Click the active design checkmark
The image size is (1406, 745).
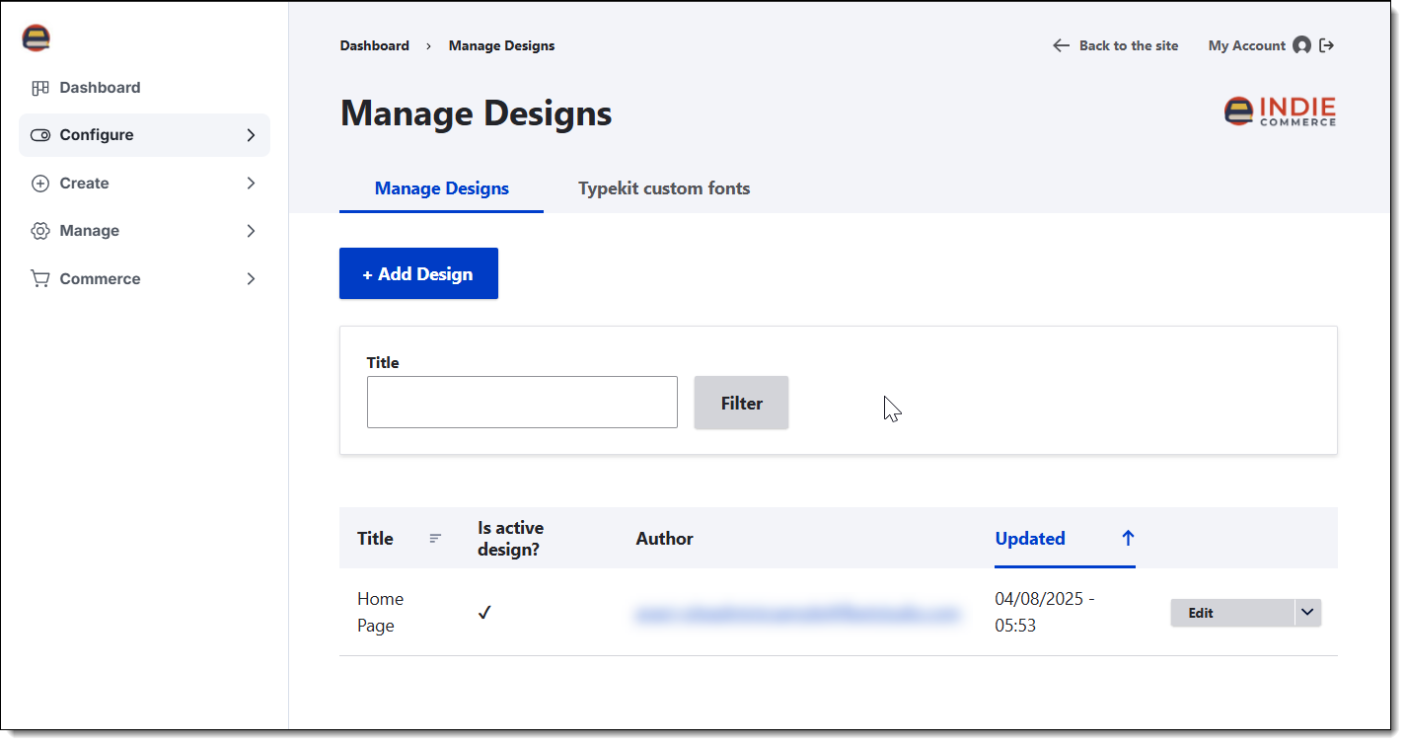pos(484,613)
